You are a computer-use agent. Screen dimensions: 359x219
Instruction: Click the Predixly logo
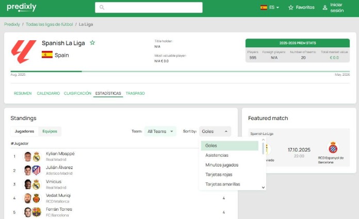[22, 7]
